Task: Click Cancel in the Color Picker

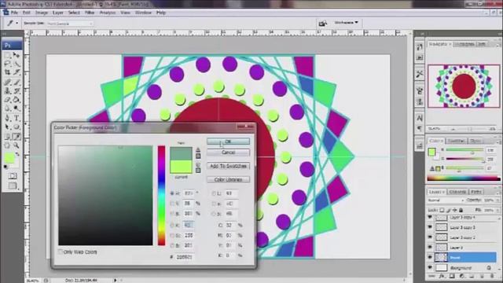Action: pyautogui.click(x=228, y=153)
